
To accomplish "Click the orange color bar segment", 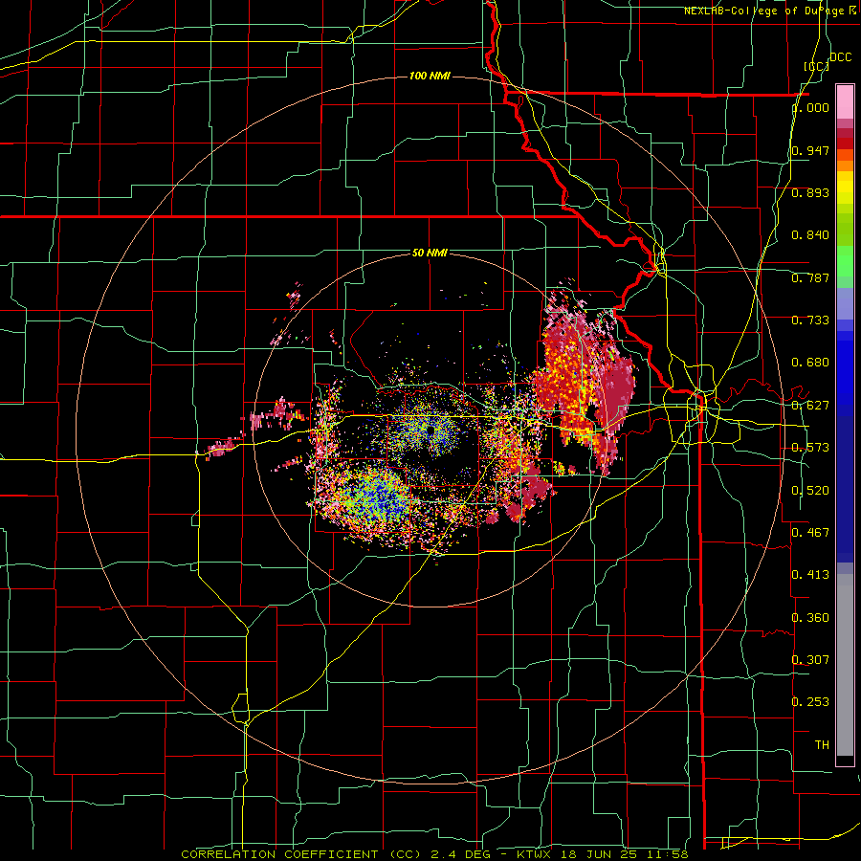I will (845, 166).
